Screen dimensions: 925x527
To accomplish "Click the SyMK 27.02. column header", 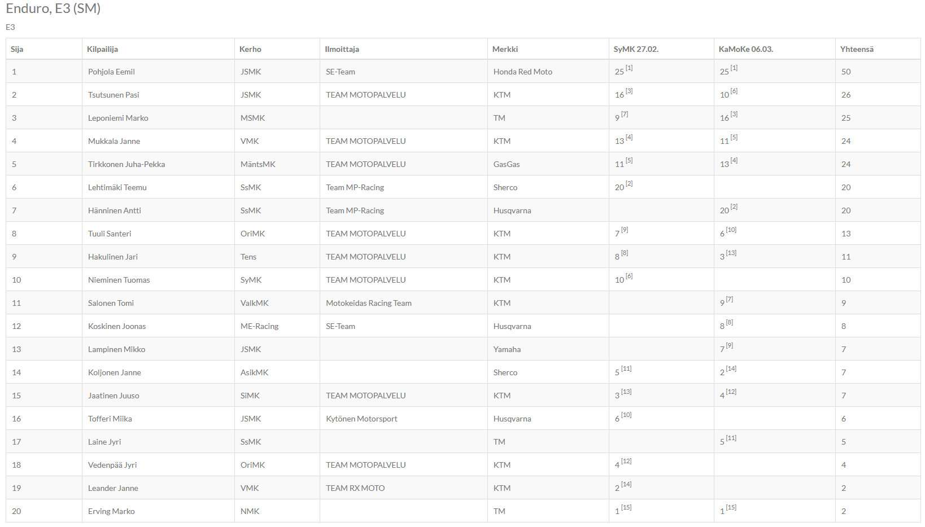I will 636,49.
